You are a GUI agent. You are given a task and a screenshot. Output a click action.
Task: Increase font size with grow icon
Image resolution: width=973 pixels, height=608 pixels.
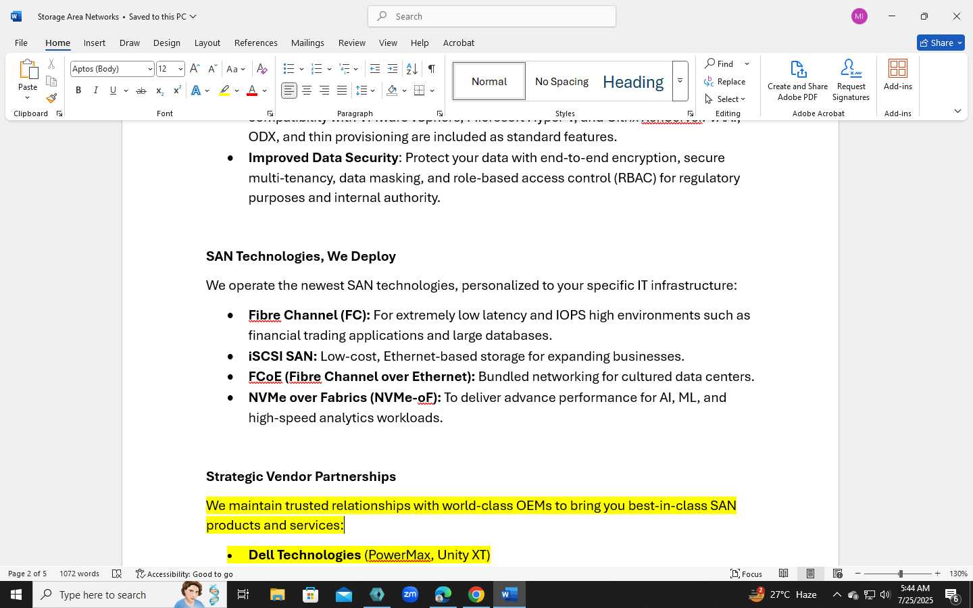point(195,69)
